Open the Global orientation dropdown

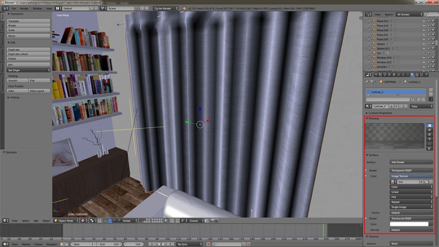point(130,221)
